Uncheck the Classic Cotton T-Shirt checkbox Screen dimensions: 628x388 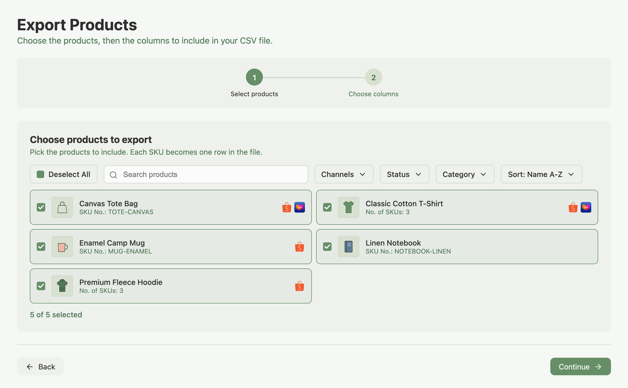coord(327,207)
